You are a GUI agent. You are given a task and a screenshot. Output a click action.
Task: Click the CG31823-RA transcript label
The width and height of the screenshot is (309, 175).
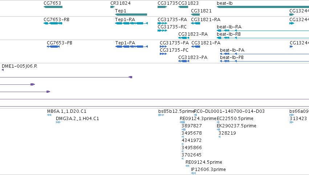193,34
